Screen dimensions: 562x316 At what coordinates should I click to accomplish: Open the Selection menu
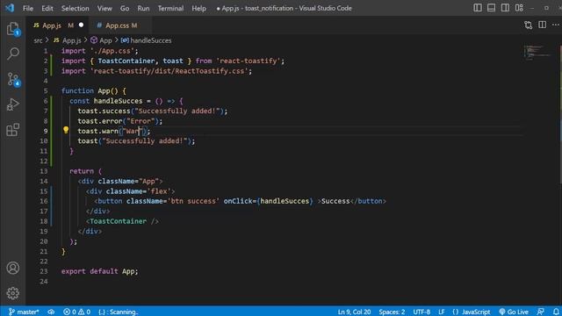(x=75, y=8)
